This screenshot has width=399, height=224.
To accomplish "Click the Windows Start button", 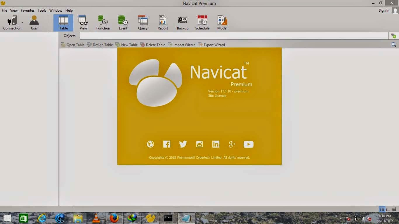I will pos(7,218).
